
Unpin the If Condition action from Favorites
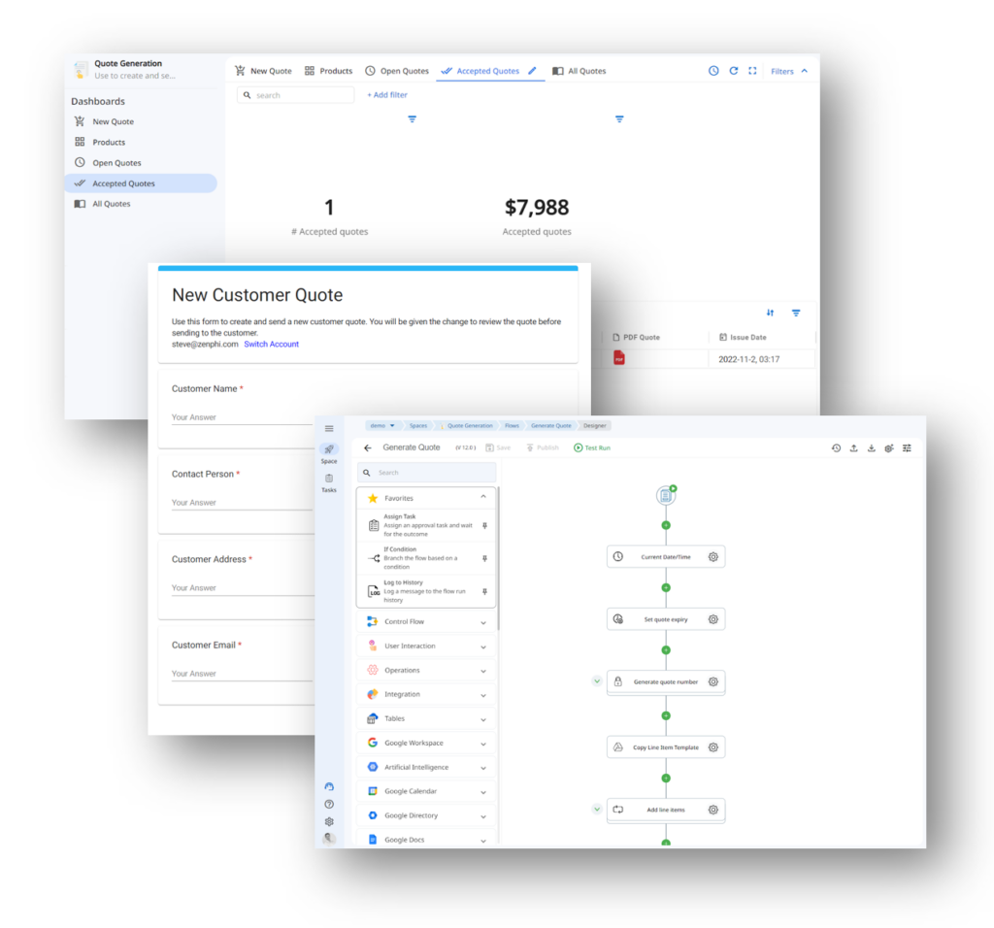coord(484,557)
